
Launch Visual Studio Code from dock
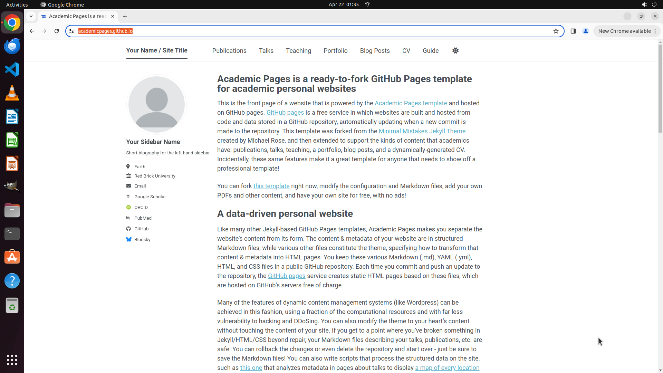coord(12,69)
